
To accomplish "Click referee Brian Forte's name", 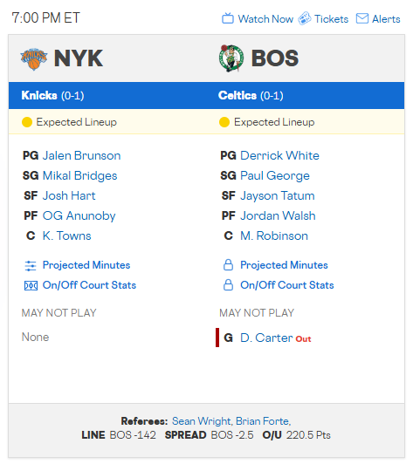I will 263,421.
